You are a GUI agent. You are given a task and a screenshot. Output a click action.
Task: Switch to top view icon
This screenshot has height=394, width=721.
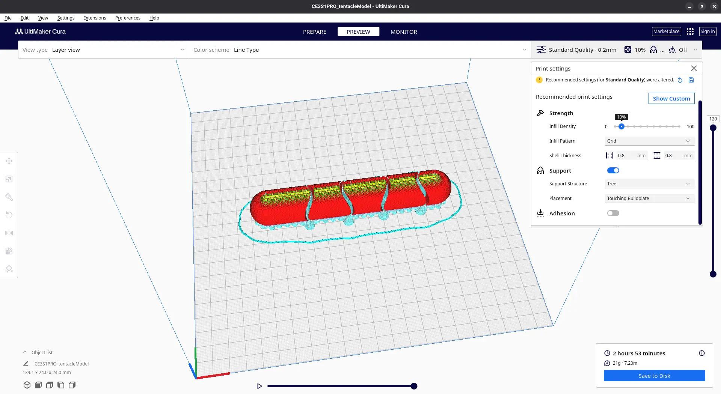50,385
